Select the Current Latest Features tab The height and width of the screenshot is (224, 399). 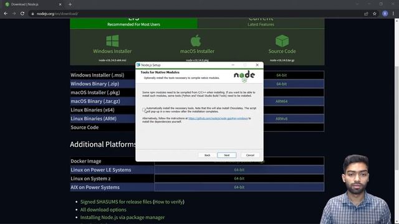261,23
